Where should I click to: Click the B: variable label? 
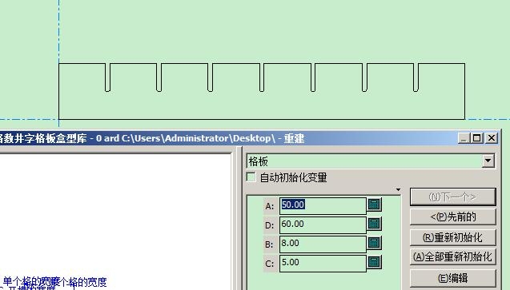[270, 244]
